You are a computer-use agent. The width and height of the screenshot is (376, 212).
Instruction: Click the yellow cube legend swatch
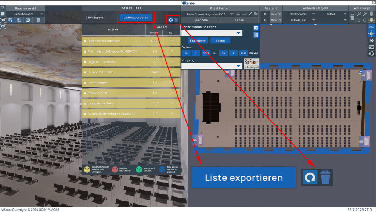(87, 169)
